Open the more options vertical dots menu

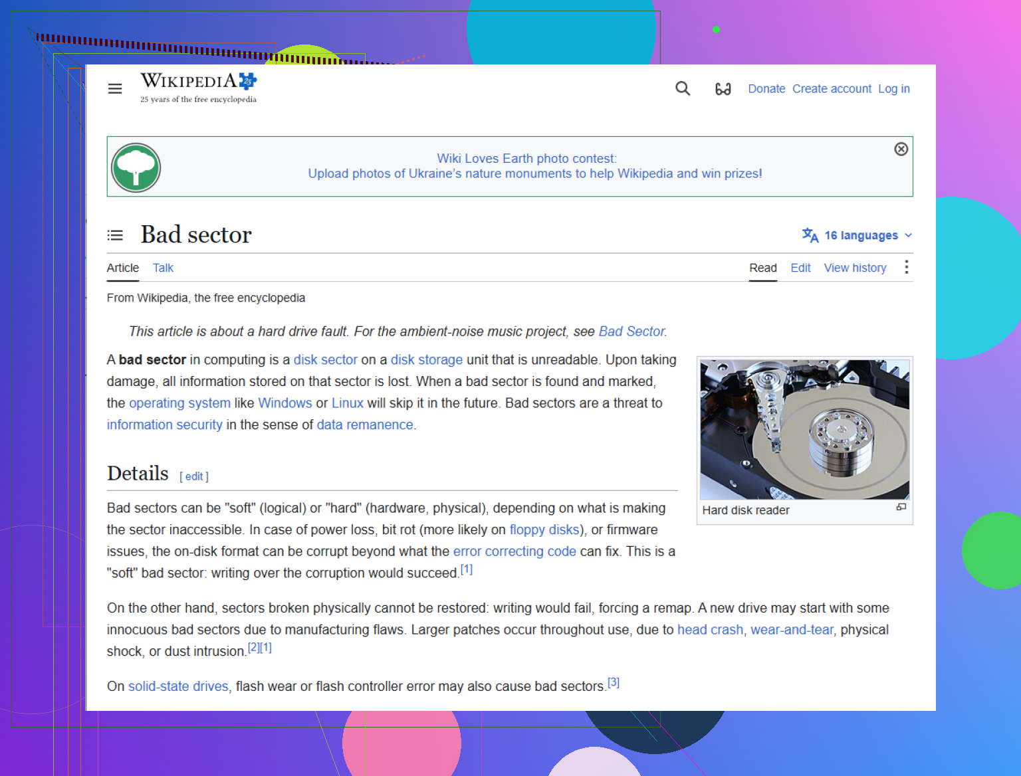pyautogui.click(x=906, y=267)
